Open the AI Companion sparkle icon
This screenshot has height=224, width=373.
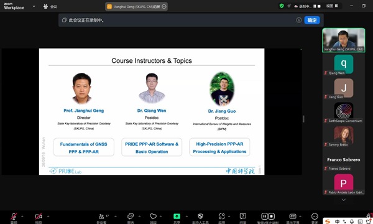[289, 6]
